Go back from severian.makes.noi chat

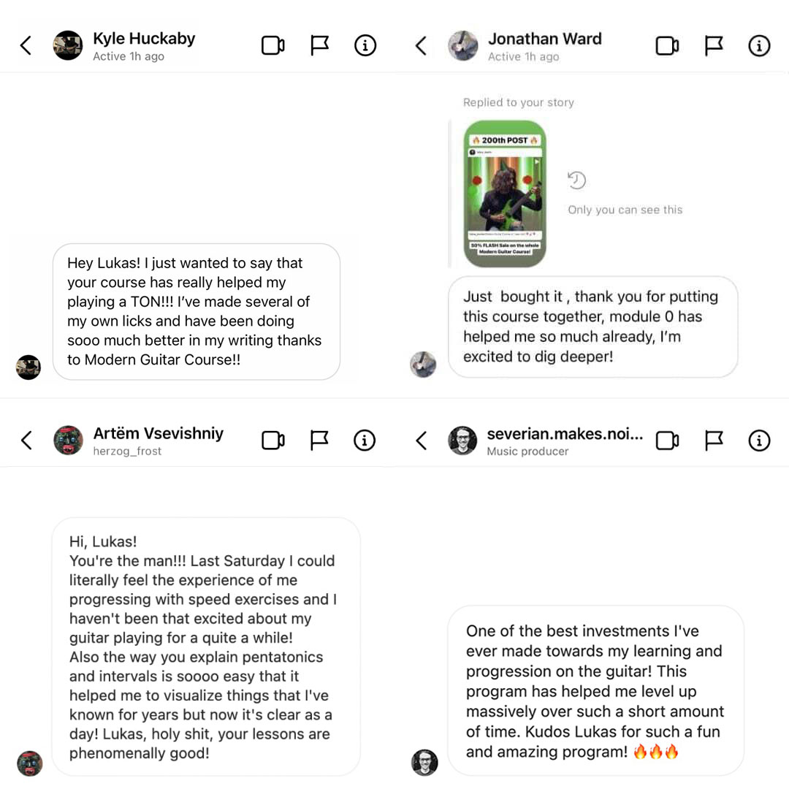[421, 441]
